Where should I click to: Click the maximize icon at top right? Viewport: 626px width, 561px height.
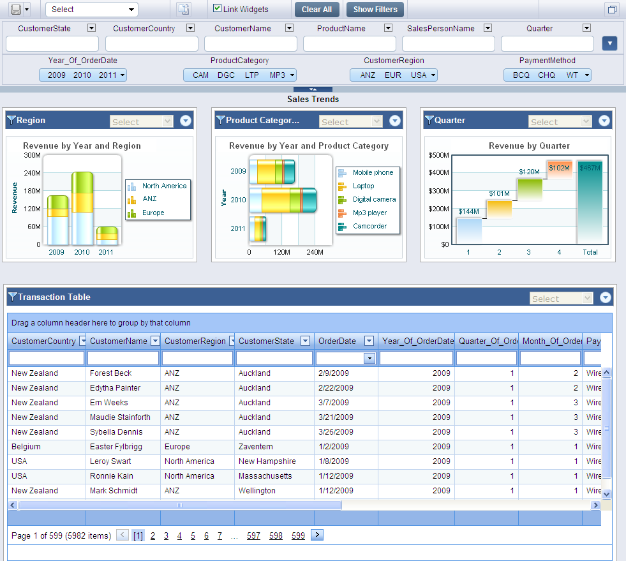point(611,8)
